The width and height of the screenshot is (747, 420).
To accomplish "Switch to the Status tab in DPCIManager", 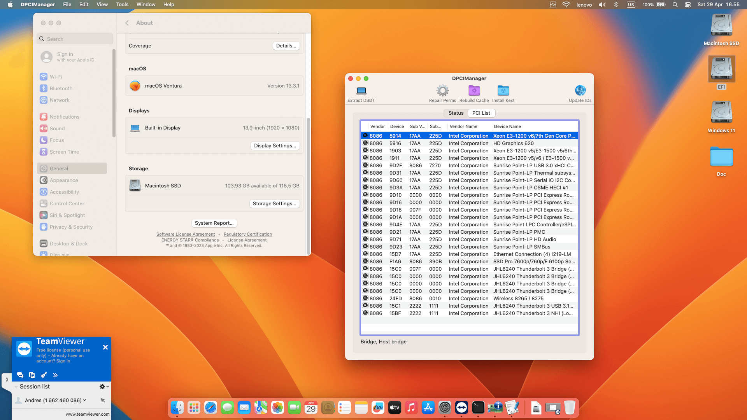I will pos(456,113).
